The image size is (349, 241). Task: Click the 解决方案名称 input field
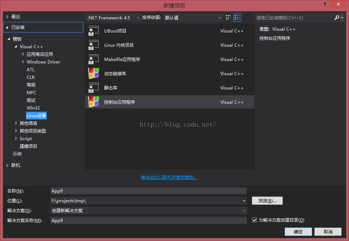(148, 220)
